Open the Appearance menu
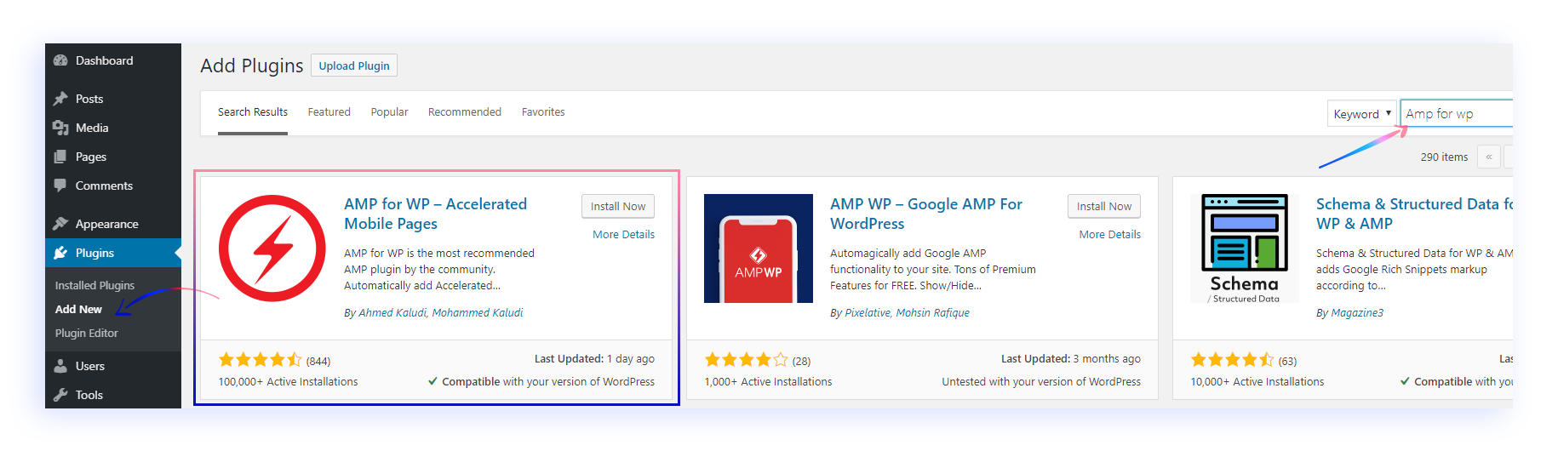Viewport: 1558px width, 451px height. coord(113,224)
